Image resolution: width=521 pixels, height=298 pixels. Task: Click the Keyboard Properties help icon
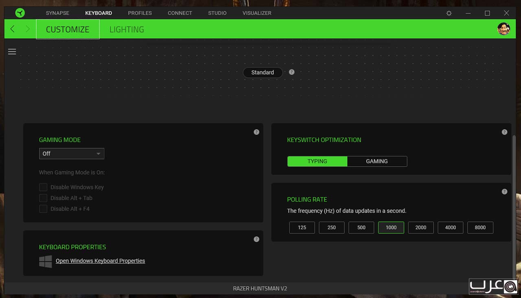pos(256,239)
